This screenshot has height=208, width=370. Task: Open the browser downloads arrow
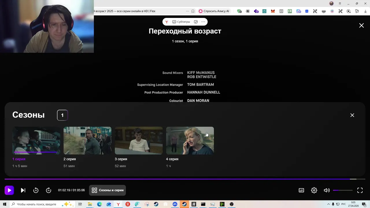tap(365, 11)
